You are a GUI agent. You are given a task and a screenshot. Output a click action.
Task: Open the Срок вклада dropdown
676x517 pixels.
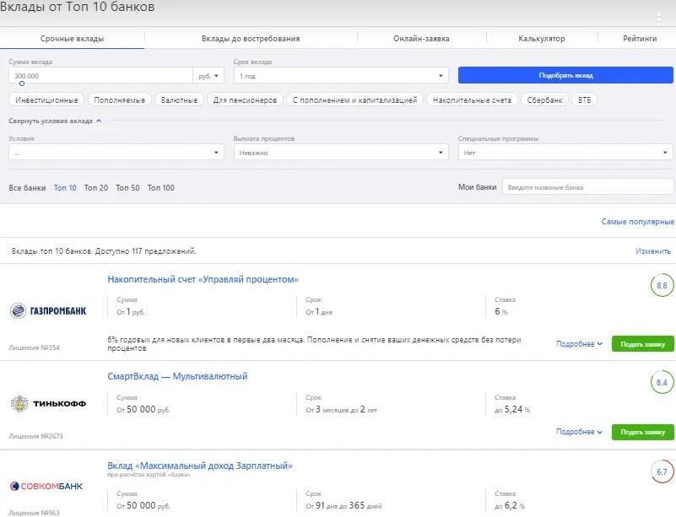[x=340, y=76]
